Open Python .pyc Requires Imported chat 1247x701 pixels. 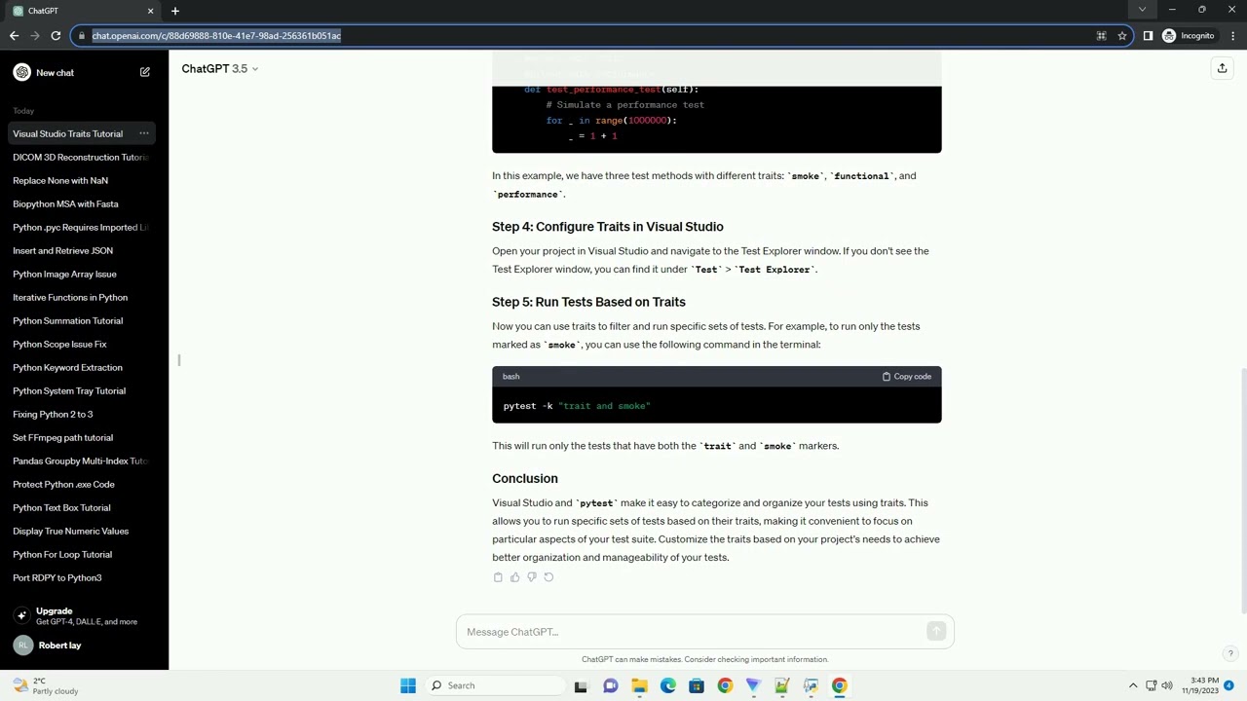(80, 227)
